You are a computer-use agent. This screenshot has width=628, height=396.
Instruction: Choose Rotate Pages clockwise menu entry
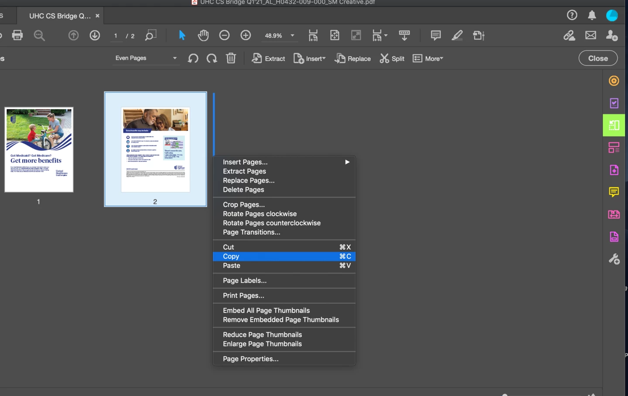(284, 214)
